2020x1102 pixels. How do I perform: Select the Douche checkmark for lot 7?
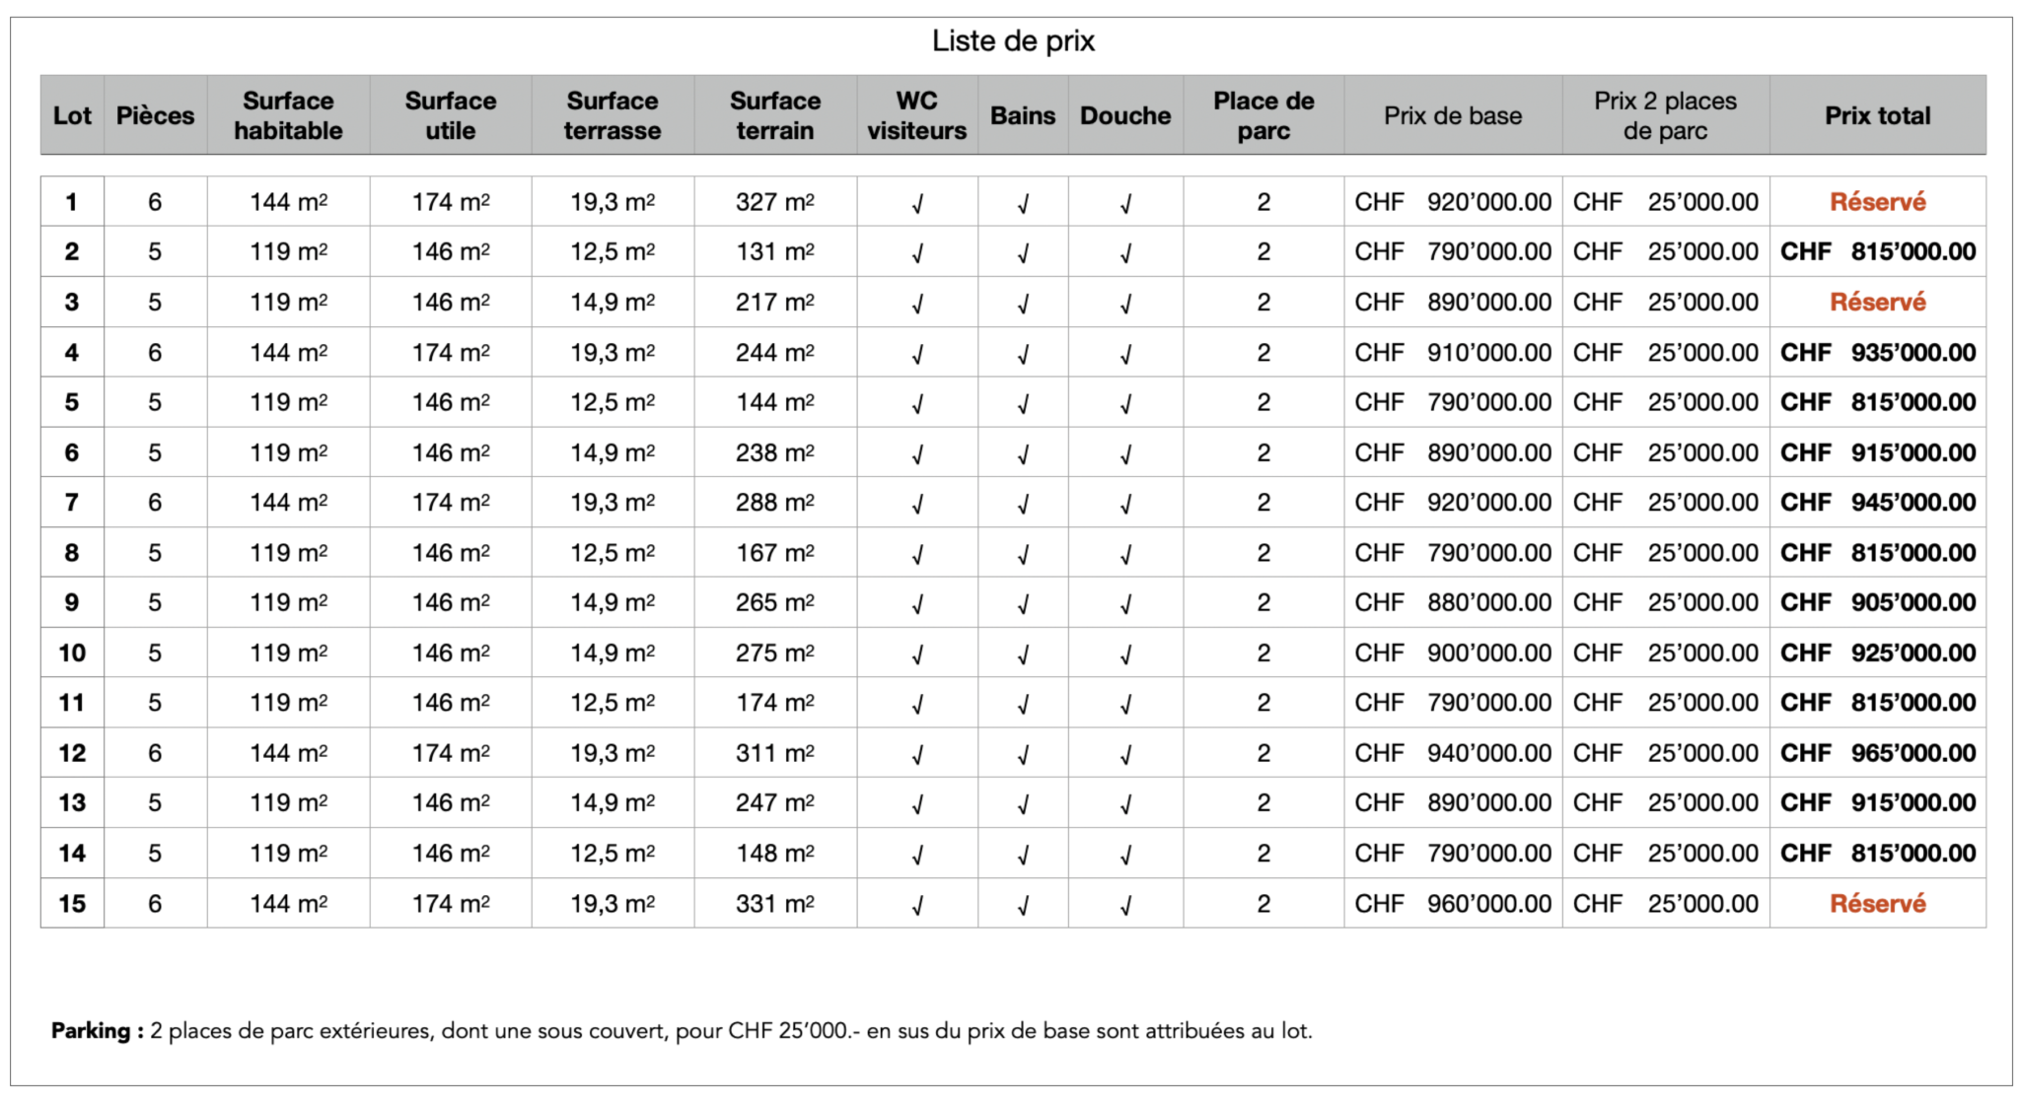click(x=1125, y=505)
